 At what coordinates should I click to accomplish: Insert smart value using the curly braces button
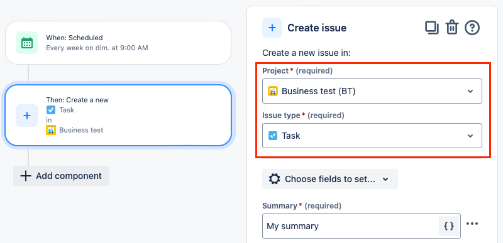[x=449, y=226]
